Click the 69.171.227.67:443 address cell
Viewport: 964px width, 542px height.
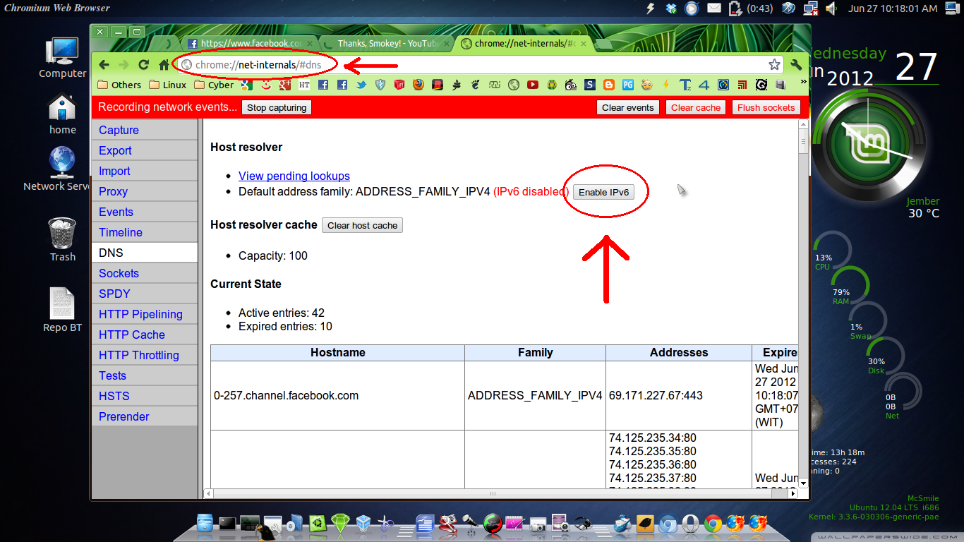click(x=679, y=395)
